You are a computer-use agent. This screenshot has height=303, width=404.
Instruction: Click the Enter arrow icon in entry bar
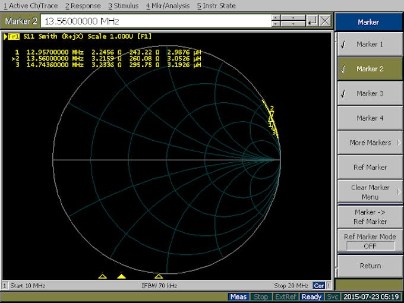[312, 21]
